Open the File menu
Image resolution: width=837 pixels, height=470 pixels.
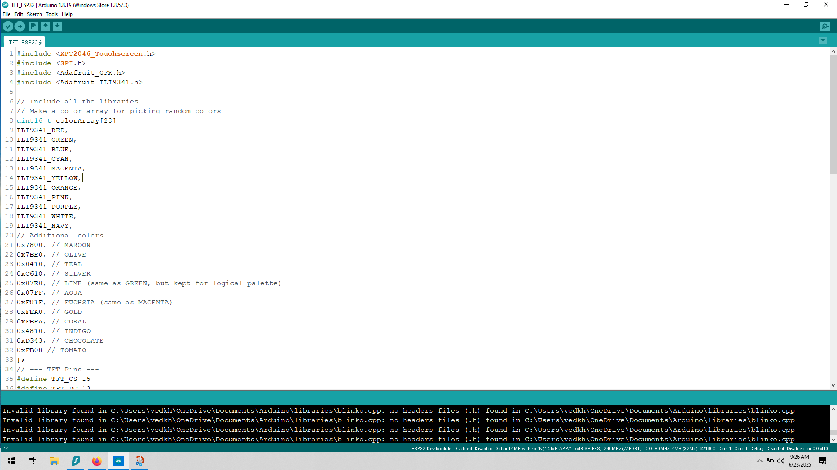pos(7,14)
